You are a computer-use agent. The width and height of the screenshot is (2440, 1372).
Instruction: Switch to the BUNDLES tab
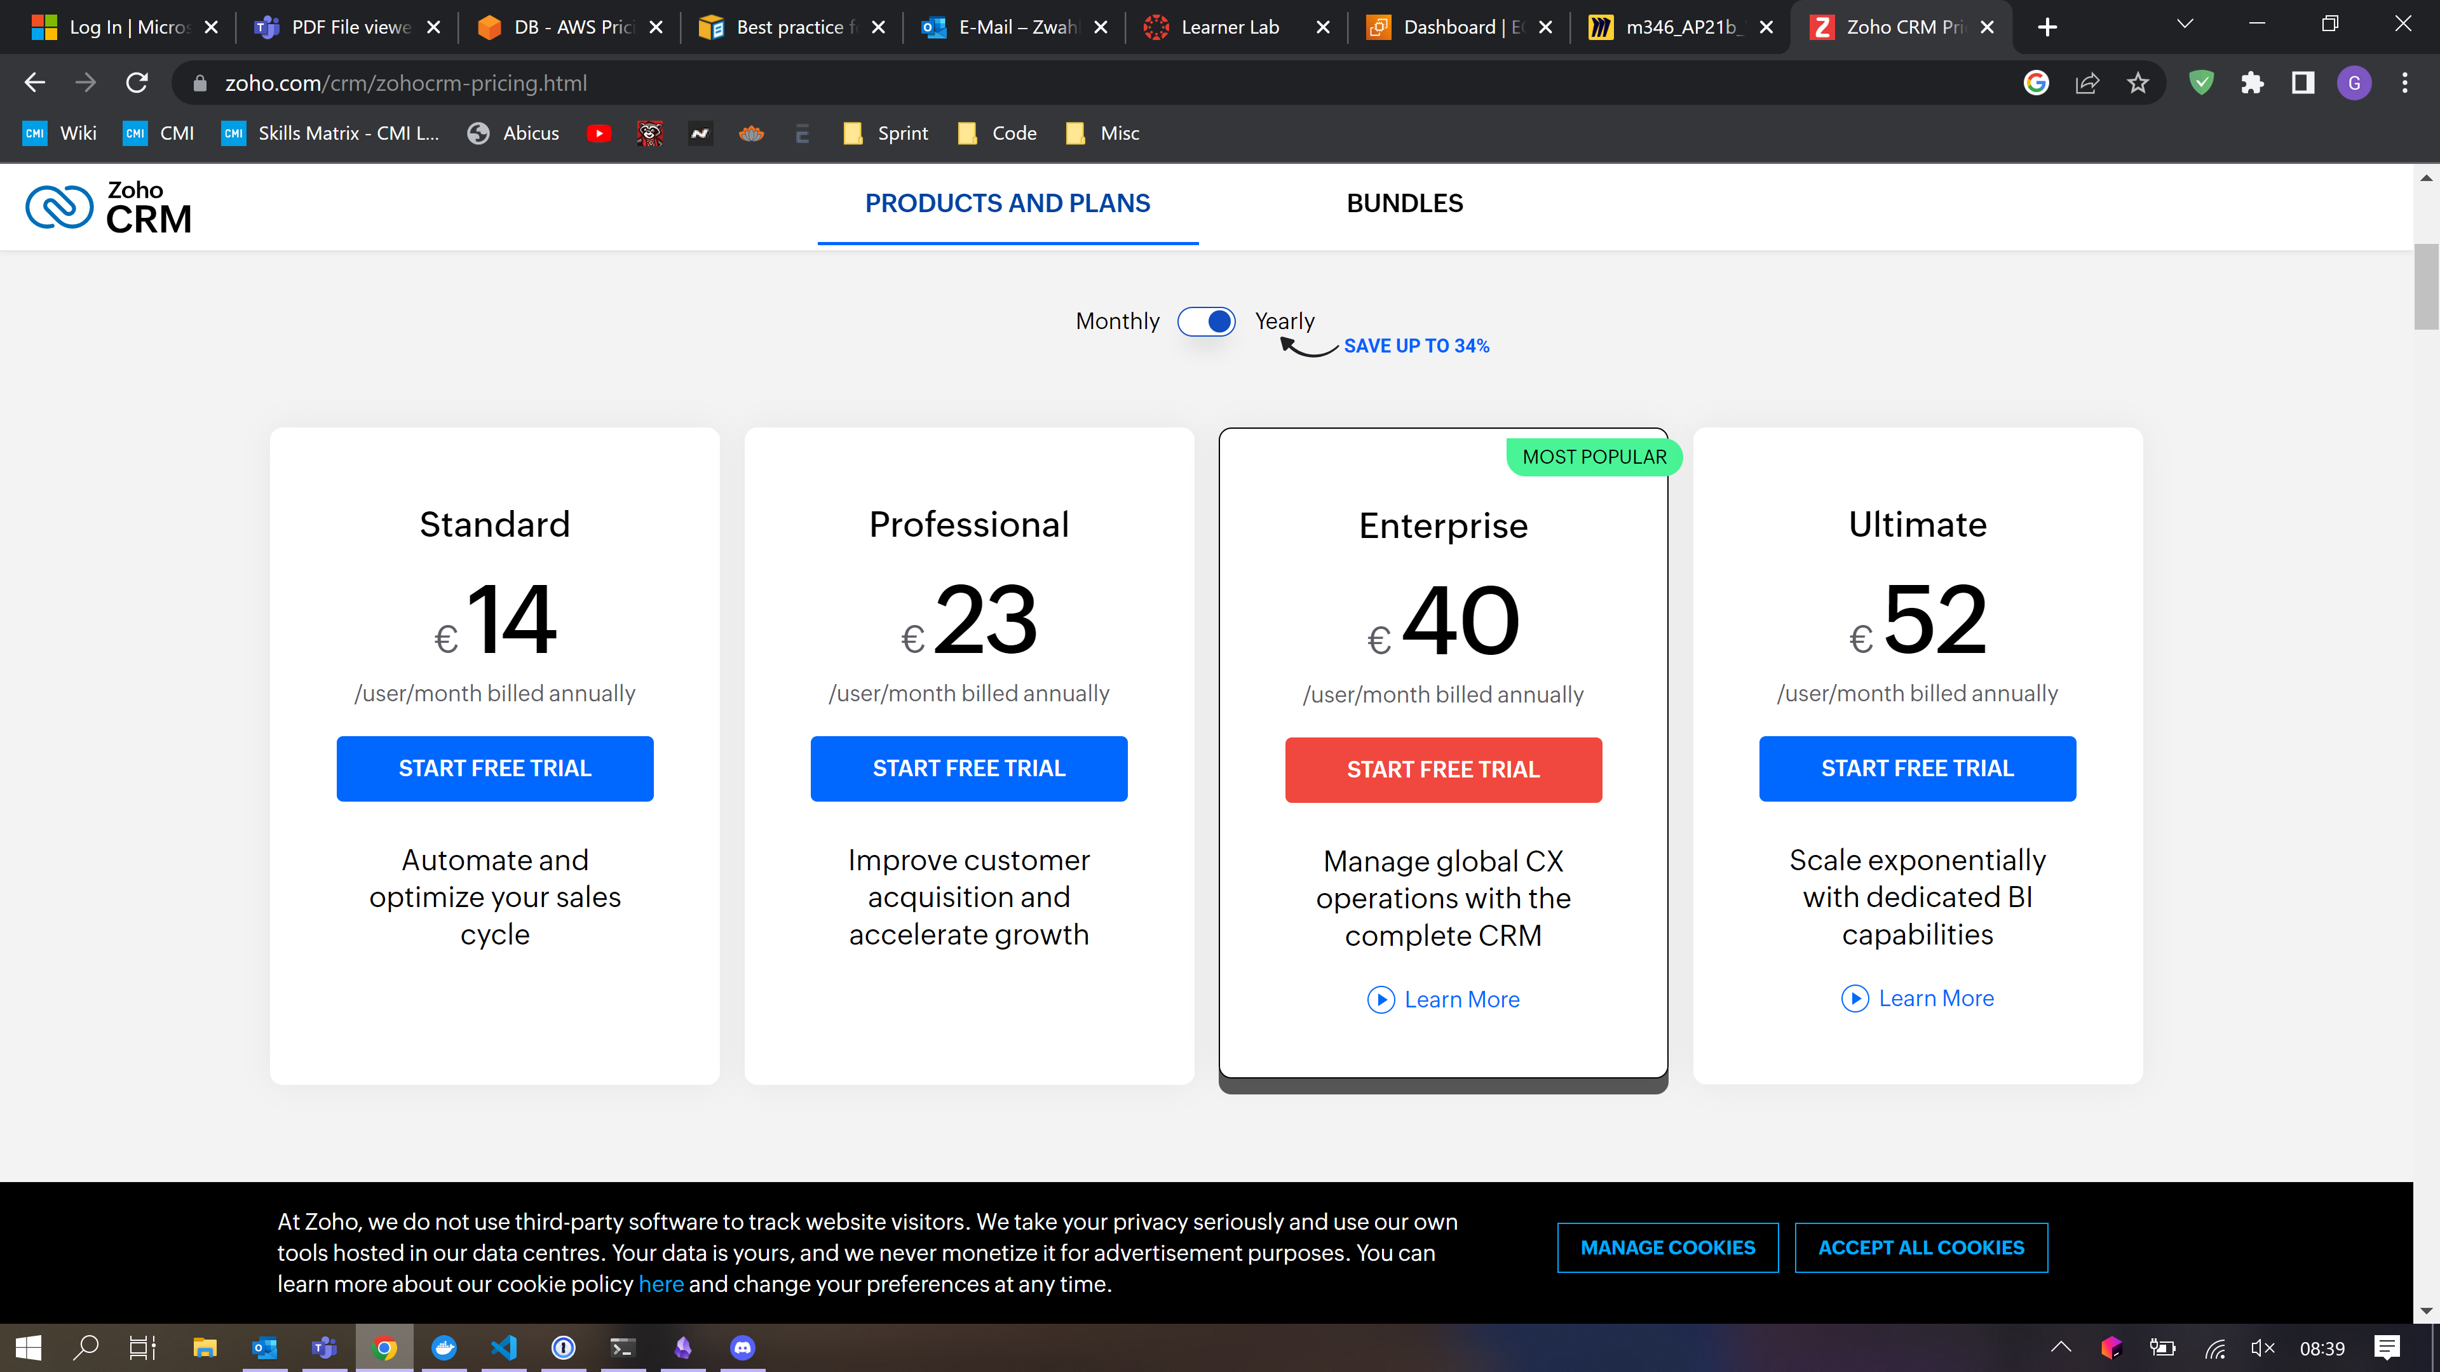pyautogui.click(x=1404, y=203)
